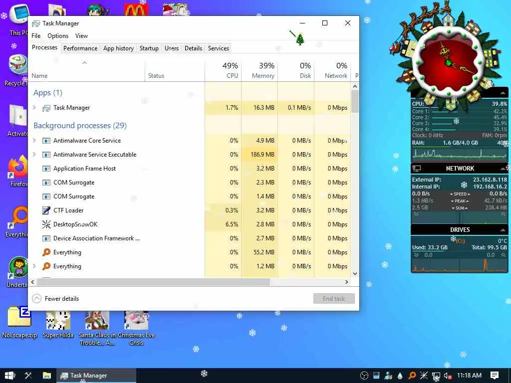Open the View menu
511x383 pixels.
tap(81, 36)
